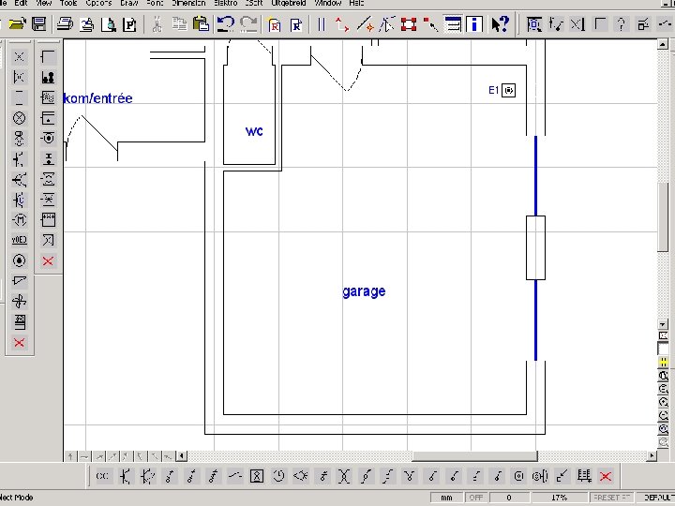Open the Elektro menu
This screenshot has width=675, height=506.
pos(226,3)
